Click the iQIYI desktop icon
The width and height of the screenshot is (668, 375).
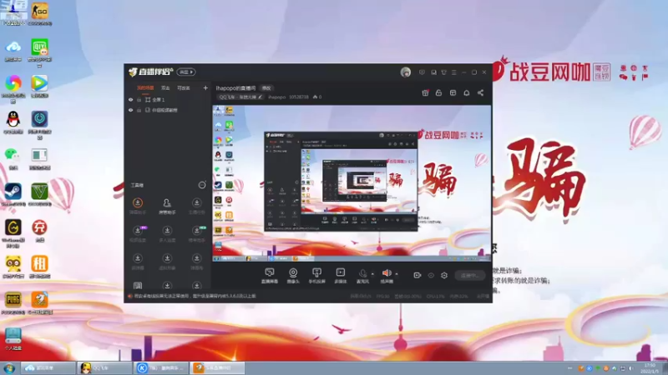pyautogui.click(x=39, y=52)
